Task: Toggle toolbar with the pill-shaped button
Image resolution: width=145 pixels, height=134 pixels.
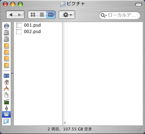Action: coord(139,5)
